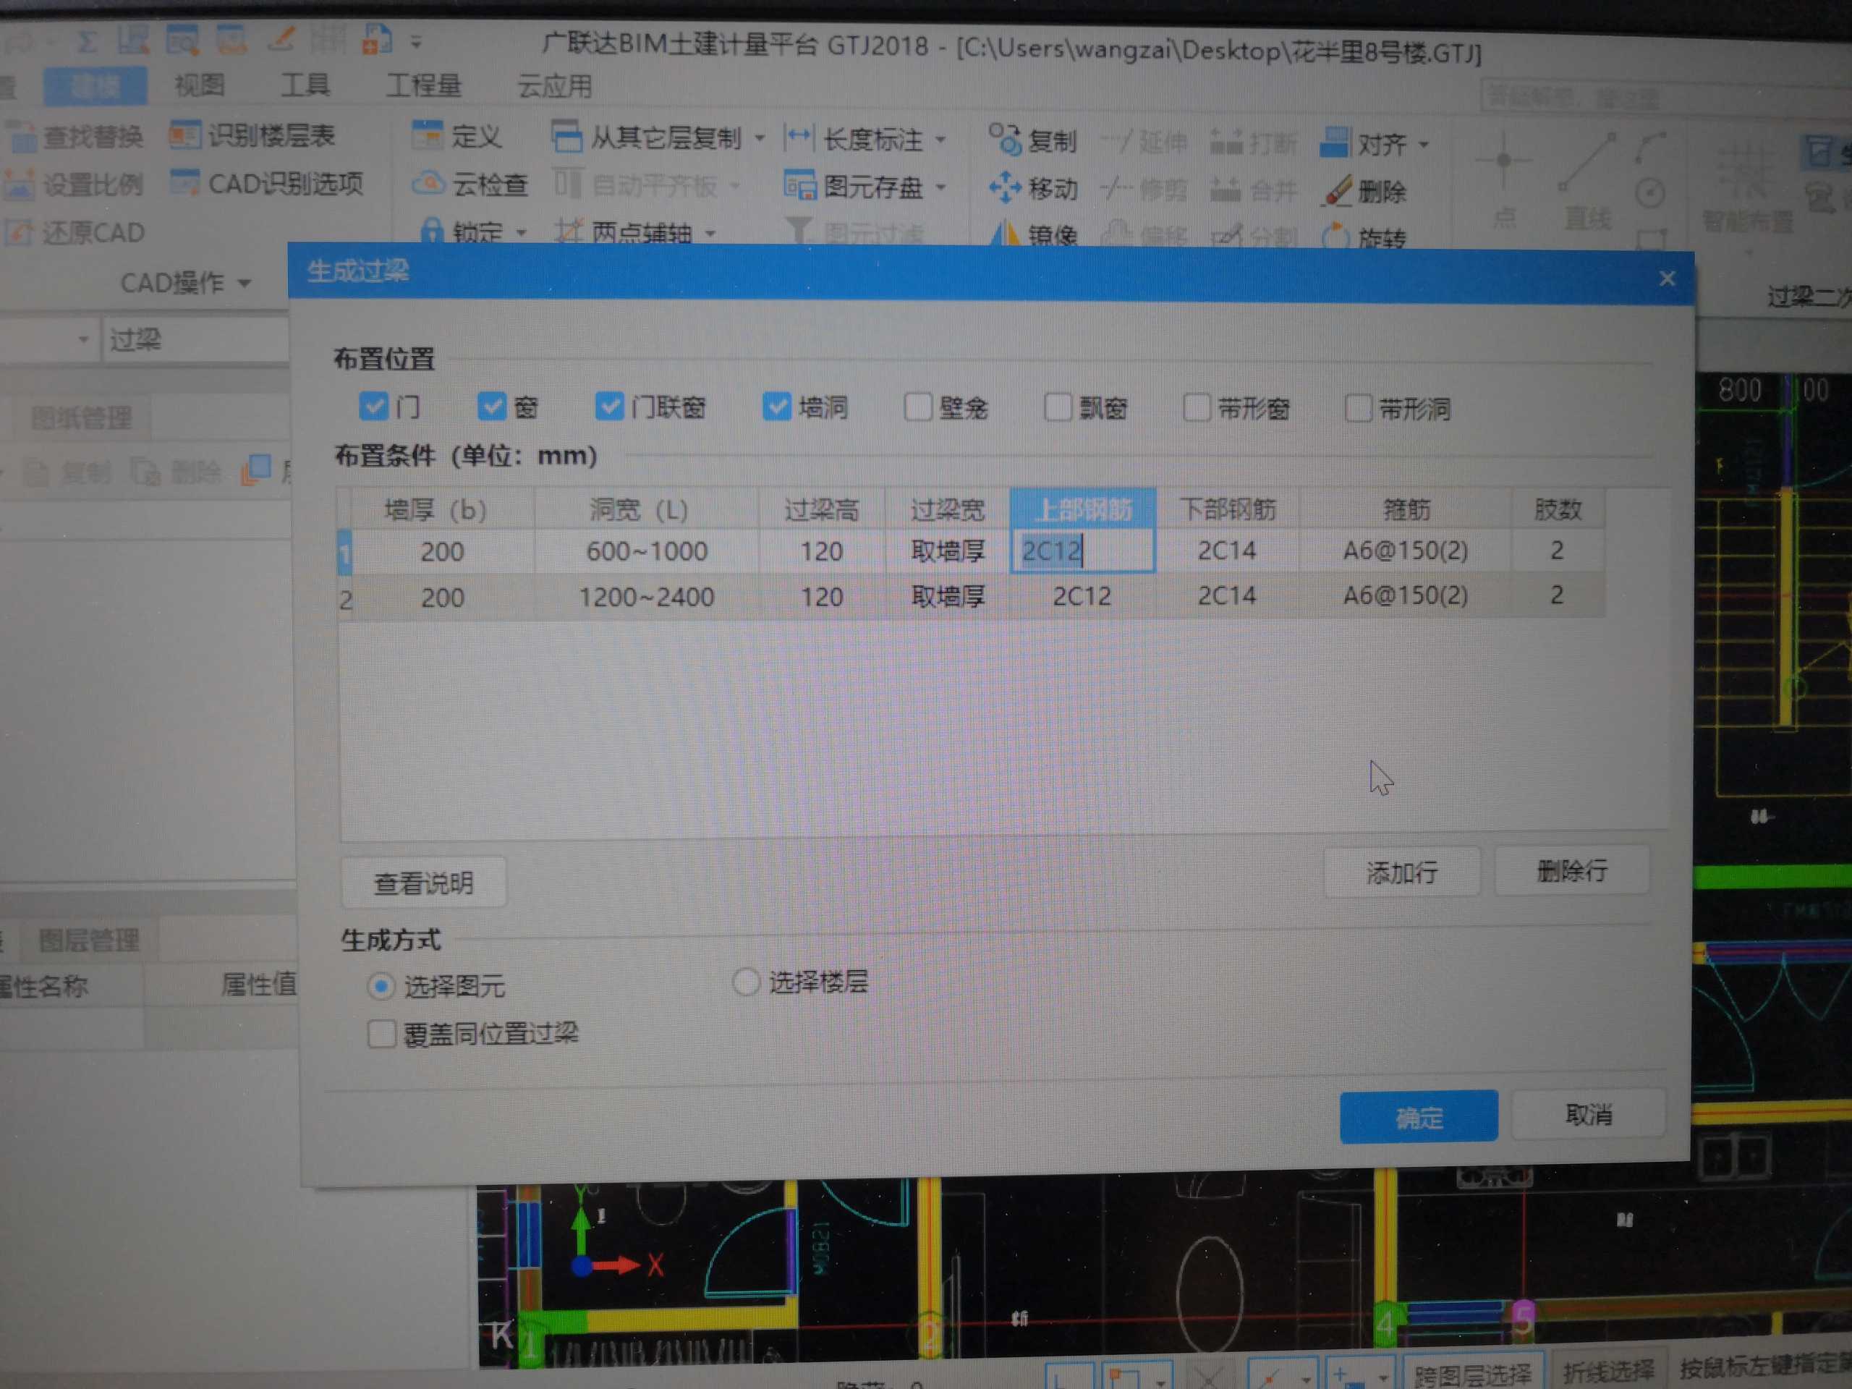The width and height of the screenshot is (1852, 1389).
Task: Run 云检查 cloud check
Action: (470, 183)
